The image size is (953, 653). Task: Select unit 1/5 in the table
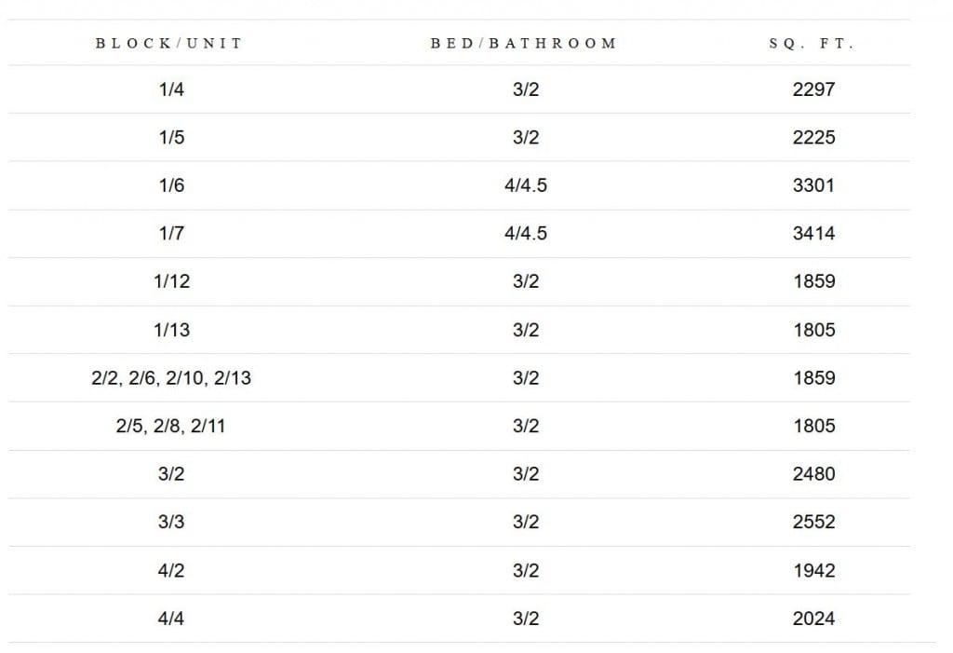(x=171, y=138)
